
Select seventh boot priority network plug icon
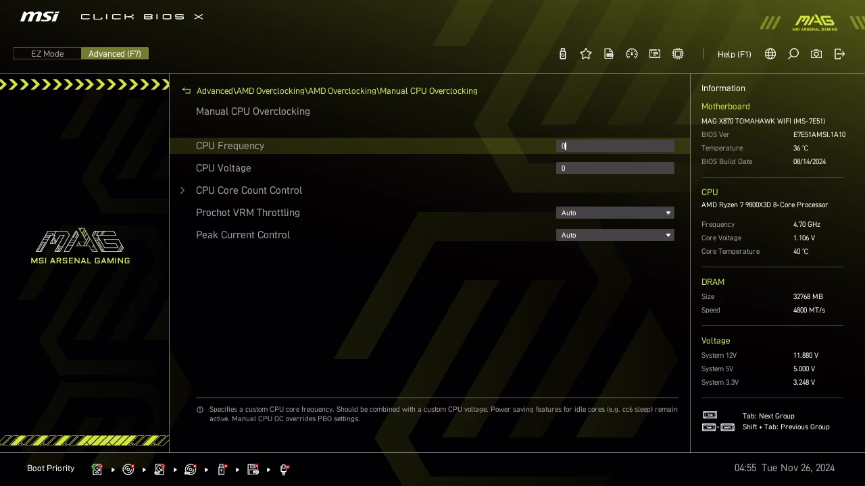[x=285, y=469]
